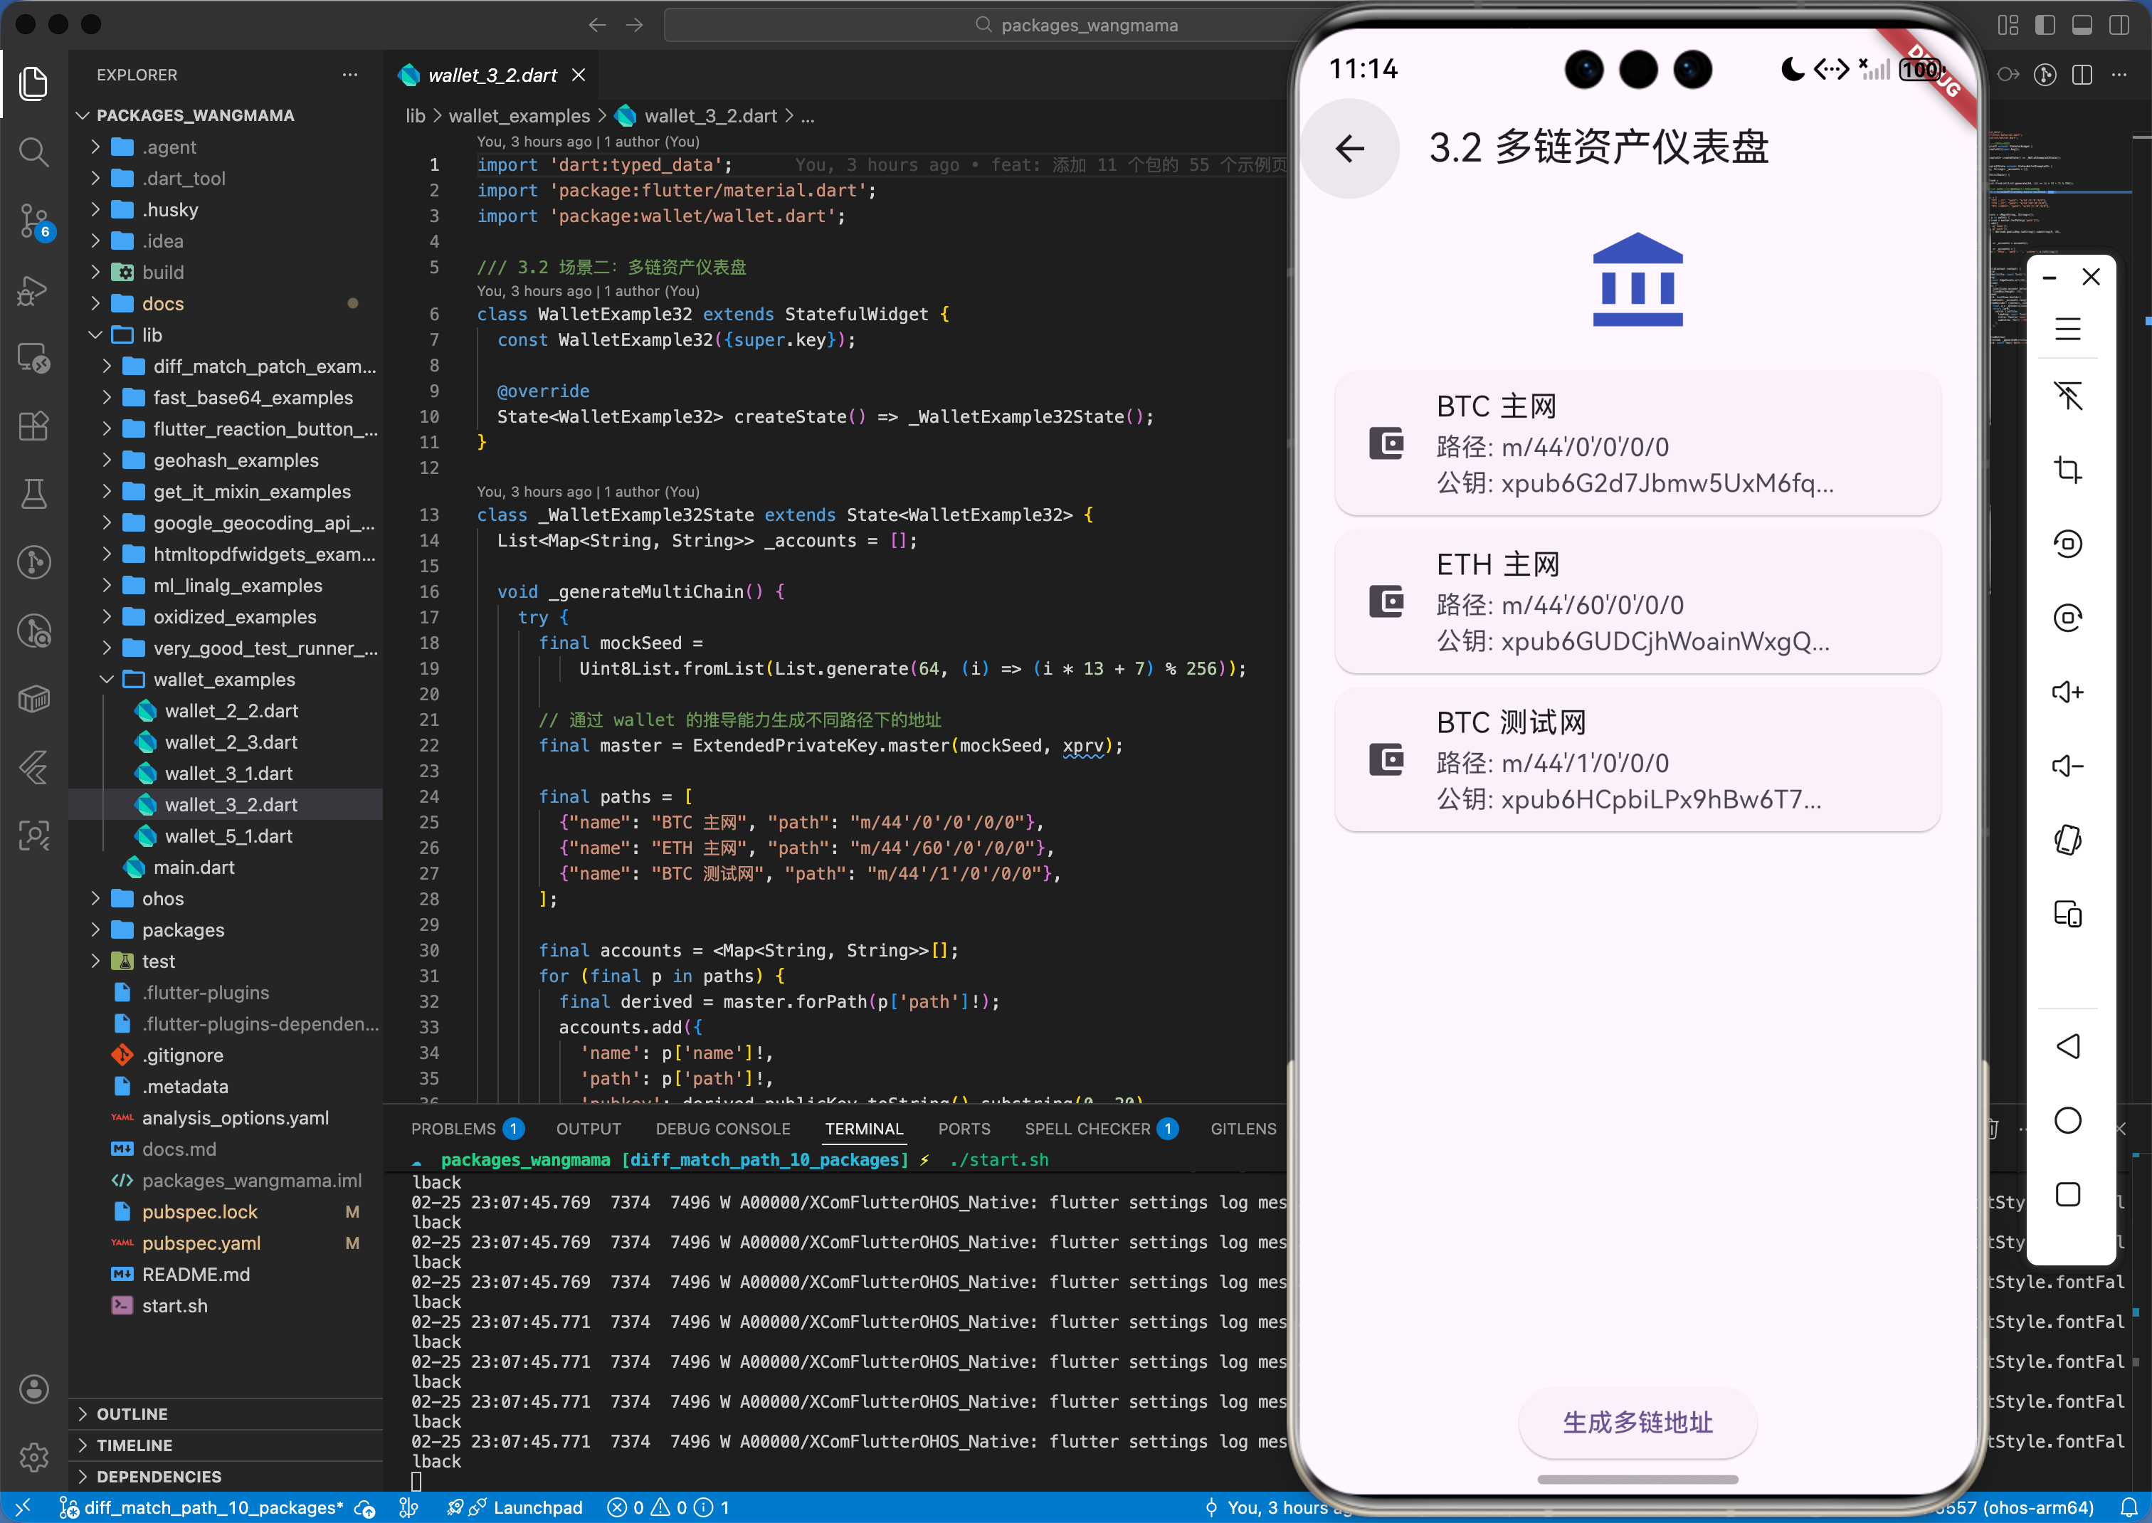Open the Extensions view icon
Image resolution: width=2152 pixels, height=1523 pixels.
(33, 427)
